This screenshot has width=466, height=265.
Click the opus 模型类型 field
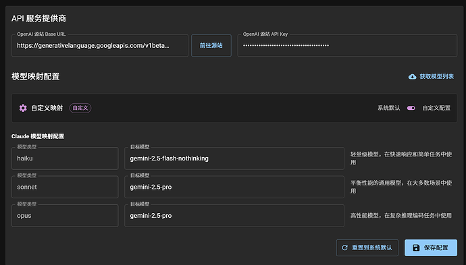click(x=65, y=216)
